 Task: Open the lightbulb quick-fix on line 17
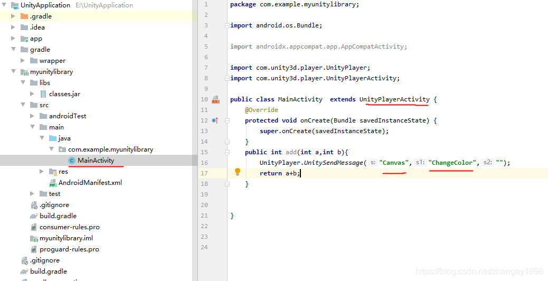tap(238, 171)
